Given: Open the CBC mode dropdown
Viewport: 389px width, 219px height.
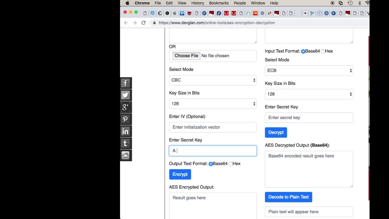Looking at the screenshot, I should pyautogui.click(x=213, y=80).
